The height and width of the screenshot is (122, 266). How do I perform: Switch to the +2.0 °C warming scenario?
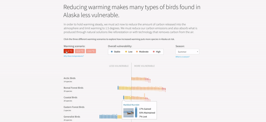coord(80,51)
